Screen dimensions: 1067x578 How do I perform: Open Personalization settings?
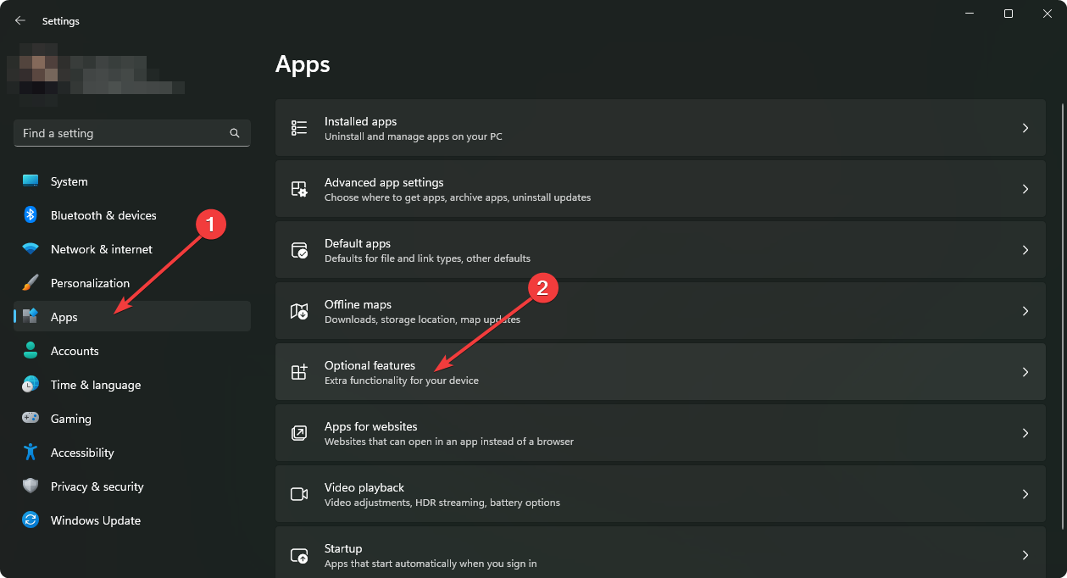(132, 283)
